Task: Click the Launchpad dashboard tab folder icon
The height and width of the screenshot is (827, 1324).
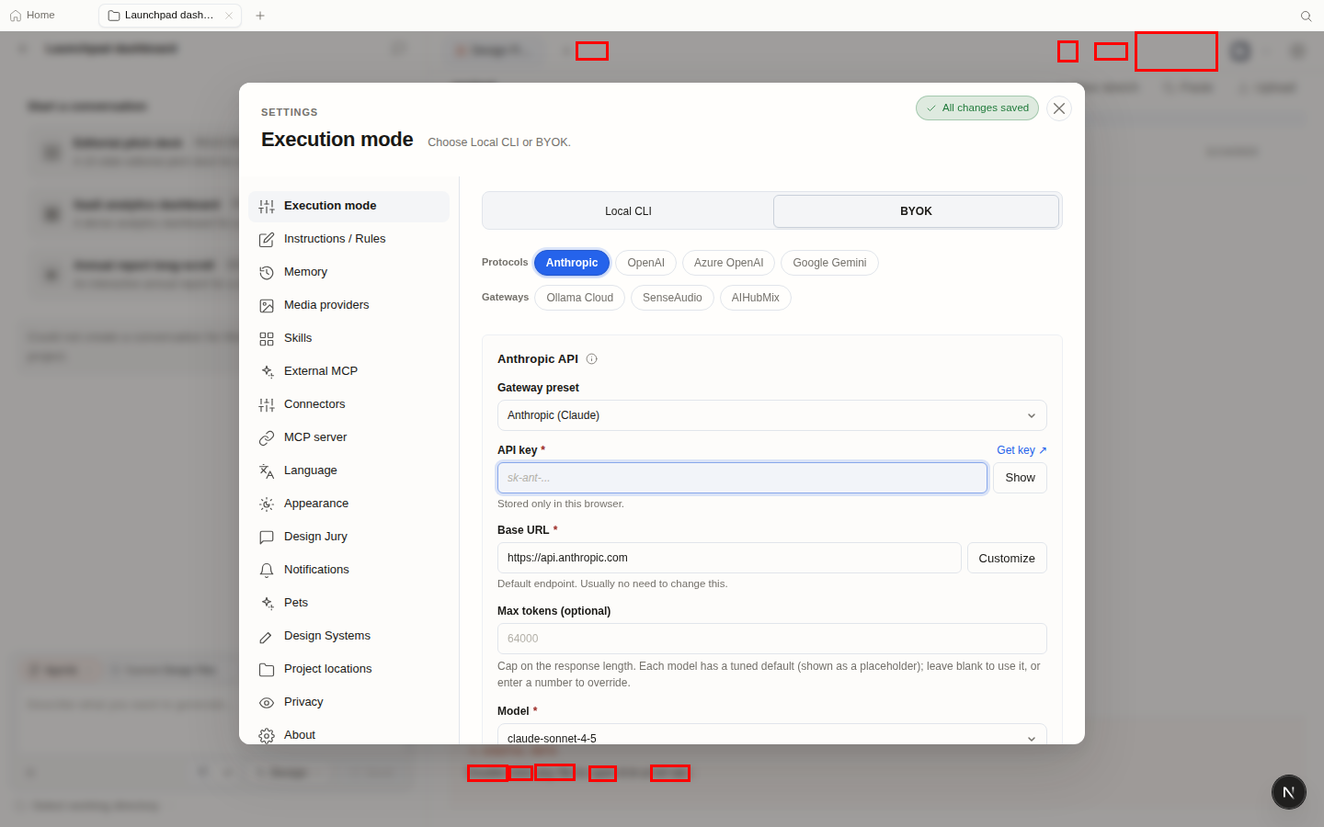Action: point(114,16)
